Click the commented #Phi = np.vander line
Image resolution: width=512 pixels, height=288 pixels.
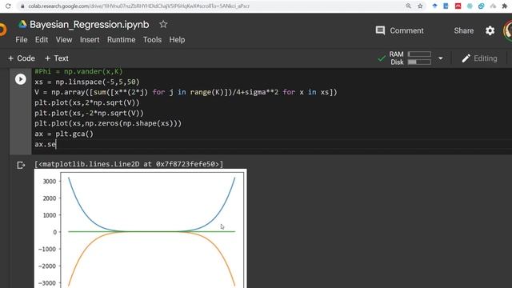pyautogui.click(x=78, y=71)
